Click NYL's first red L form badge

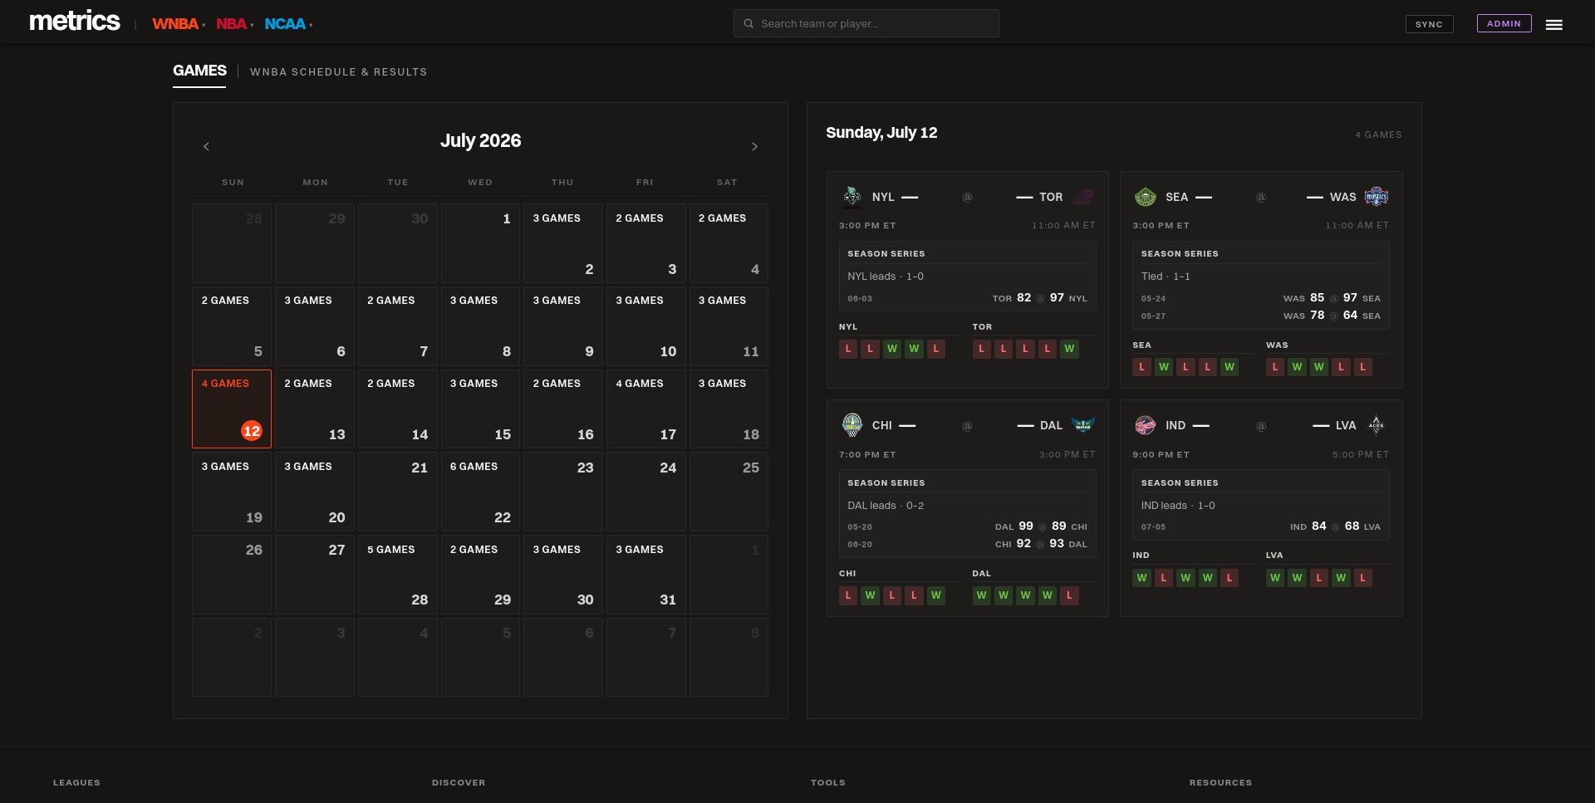(x=848, y=349)
